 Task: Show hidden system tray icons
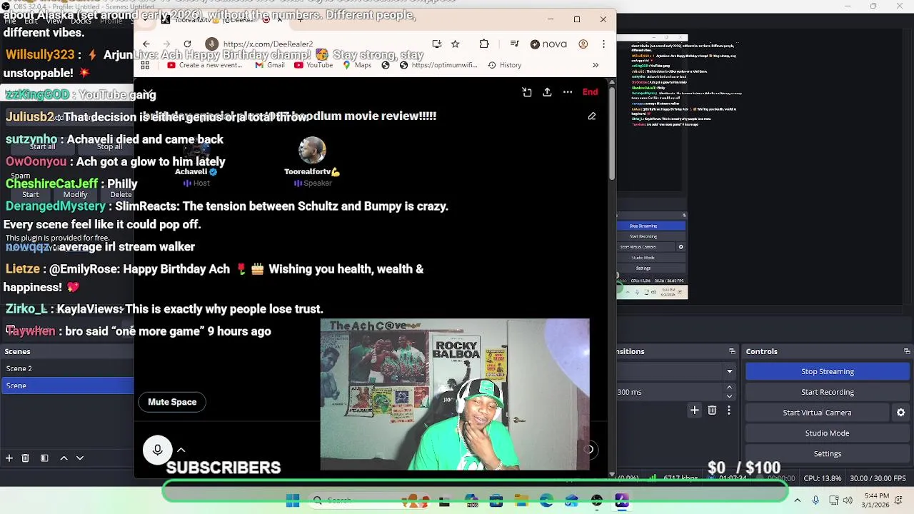pos(798,500)
